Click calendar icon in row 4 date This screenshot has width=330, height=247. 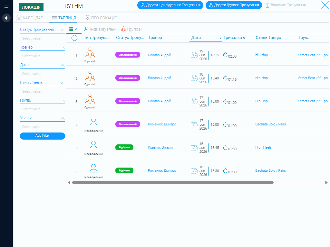(194, 124)
